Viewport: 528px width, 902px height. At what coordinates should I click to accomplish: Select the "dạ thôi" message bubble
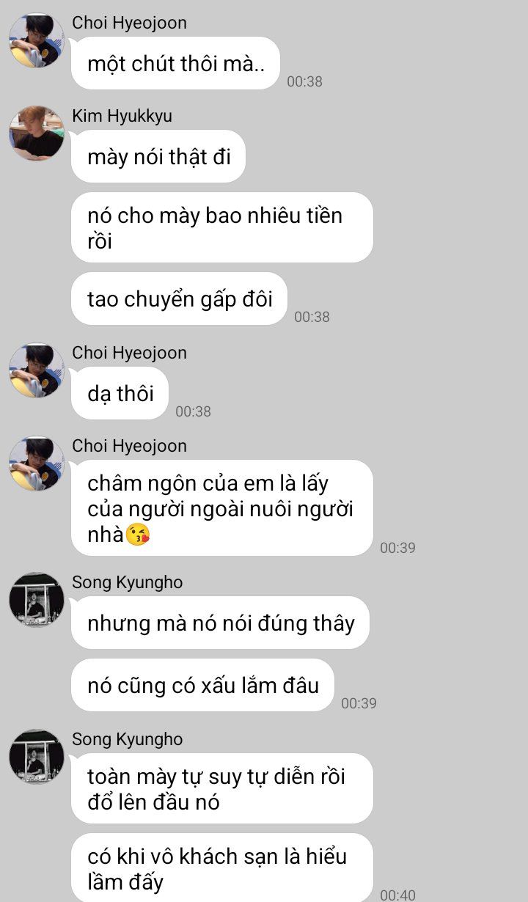tap(120, 393)
